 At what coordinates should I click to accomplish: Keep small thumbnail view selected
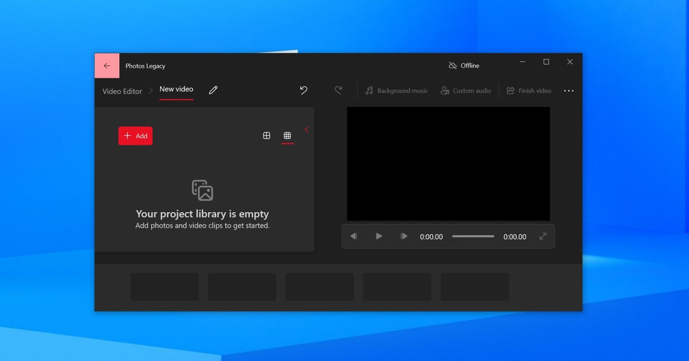click(x=287, y=135)
